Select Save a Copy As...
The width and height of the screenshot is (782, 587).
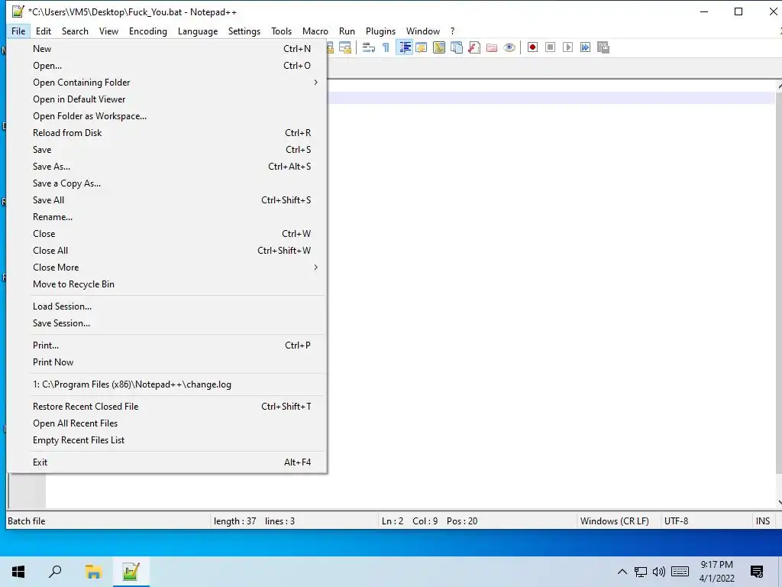(x=167, y=183)
